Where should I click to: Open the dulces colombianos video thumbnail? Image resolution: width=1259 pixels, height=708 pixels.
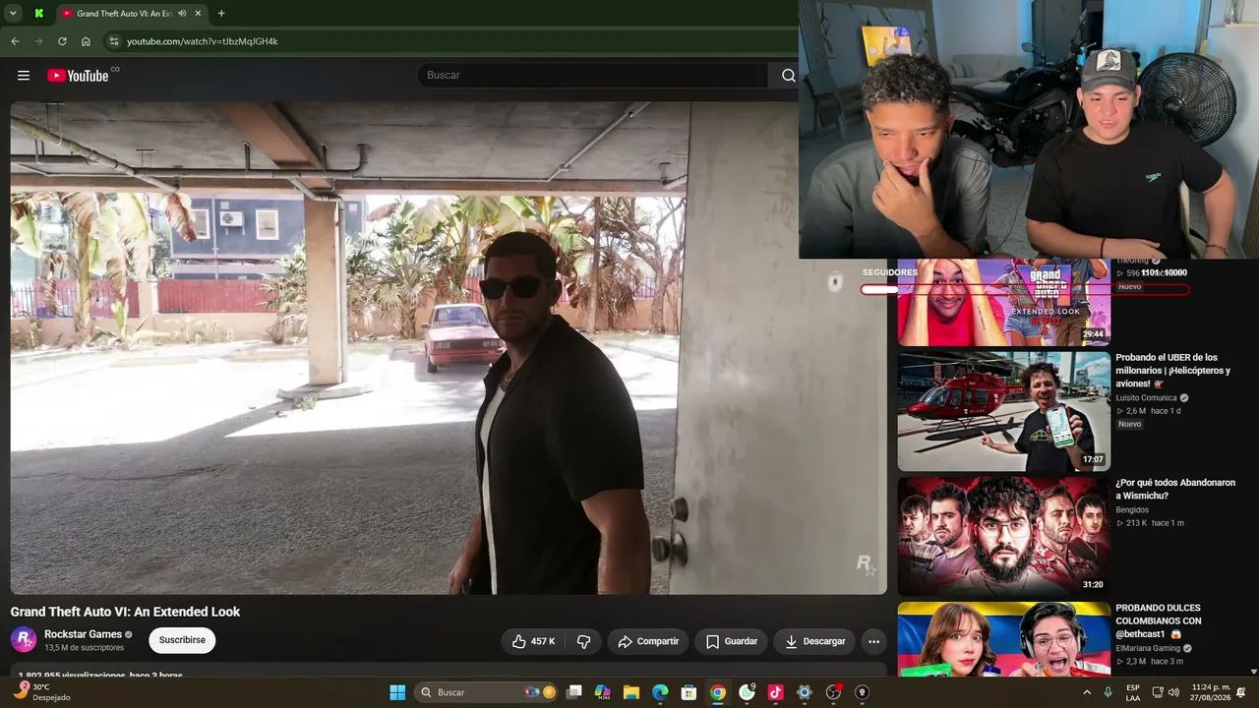(x=1003, y=639)
